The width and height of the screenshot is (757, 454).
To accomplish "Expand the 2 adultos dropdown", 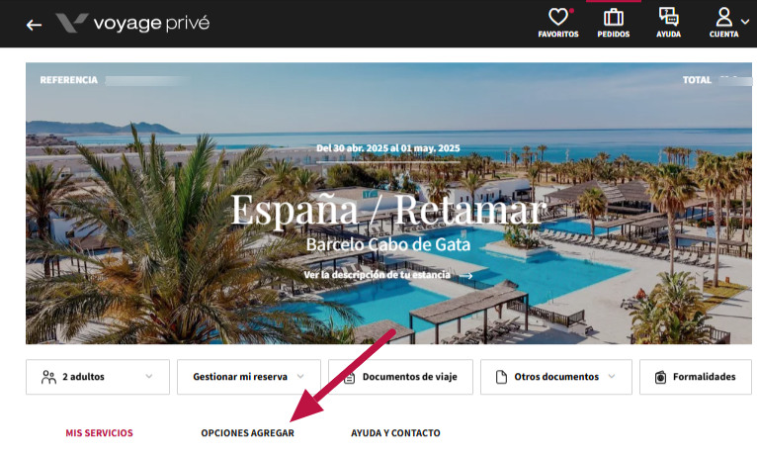I will [x=98, y=377].
